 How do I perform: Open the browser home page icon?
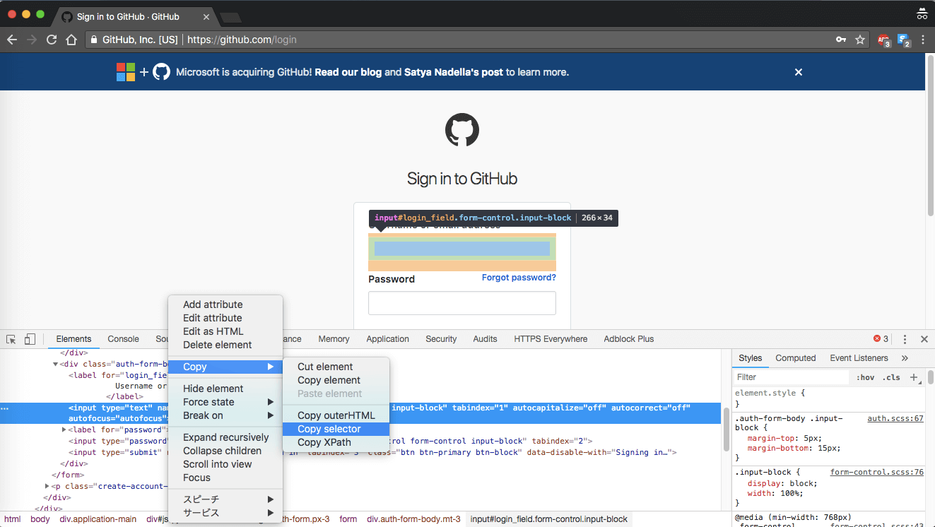coord(71,40)
